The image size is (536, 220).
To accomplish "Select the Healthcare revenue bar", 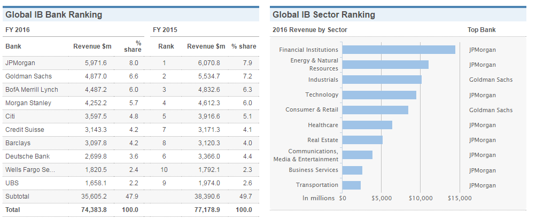I will 367,125.
